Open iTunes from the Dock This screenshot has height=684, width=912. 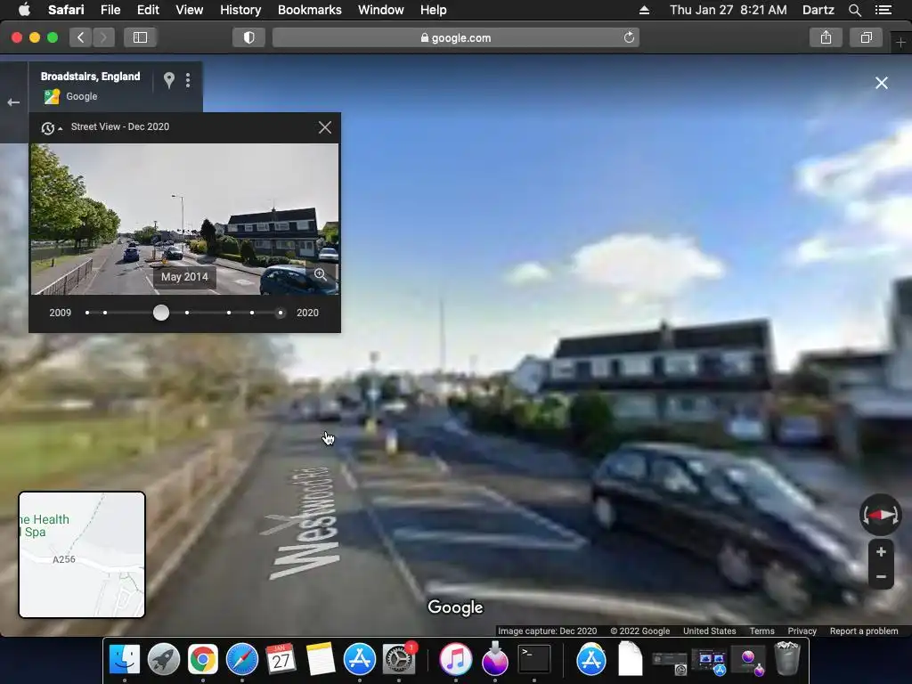tap(455, 660)
